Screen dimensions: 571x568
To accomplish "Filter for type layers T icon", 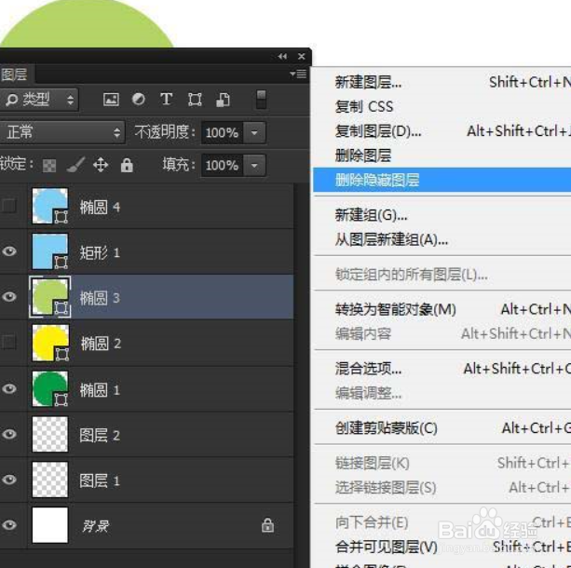I will coord(166,99).
